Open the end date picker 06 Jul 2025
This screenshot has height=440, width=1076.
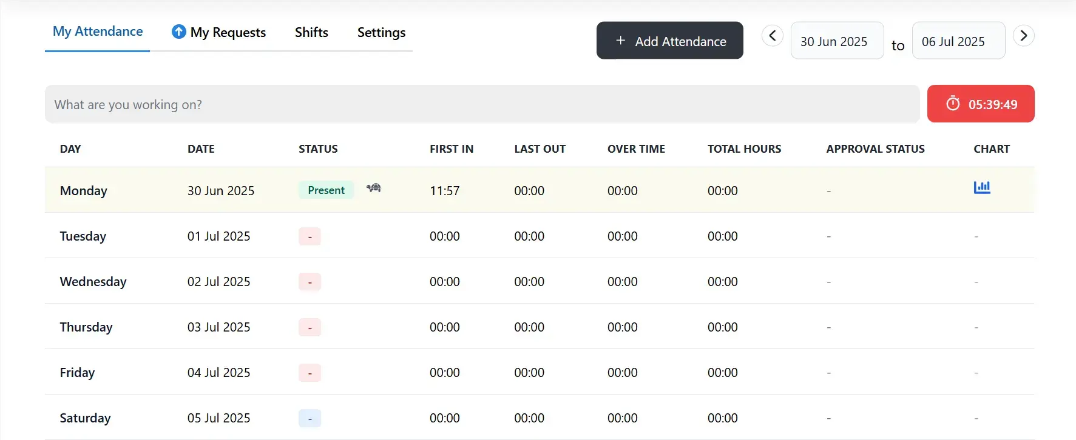coord(958,41)
